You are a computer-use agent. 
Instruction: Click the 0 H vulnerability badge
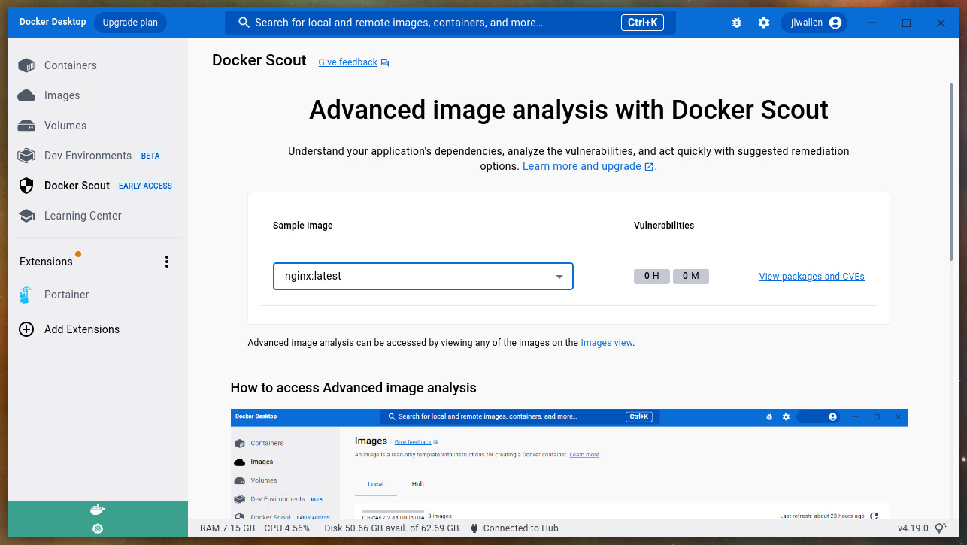click(651, 276)
